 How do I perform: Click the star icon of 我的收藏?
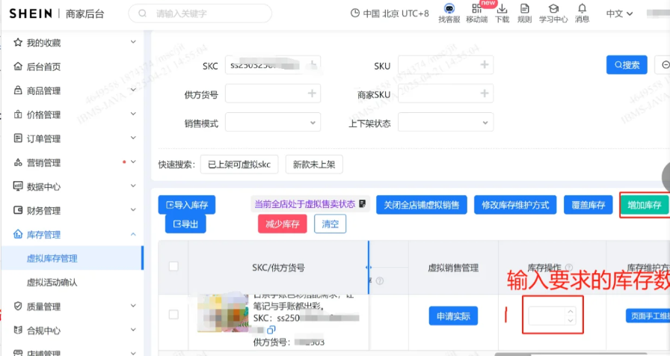point(17,43)
